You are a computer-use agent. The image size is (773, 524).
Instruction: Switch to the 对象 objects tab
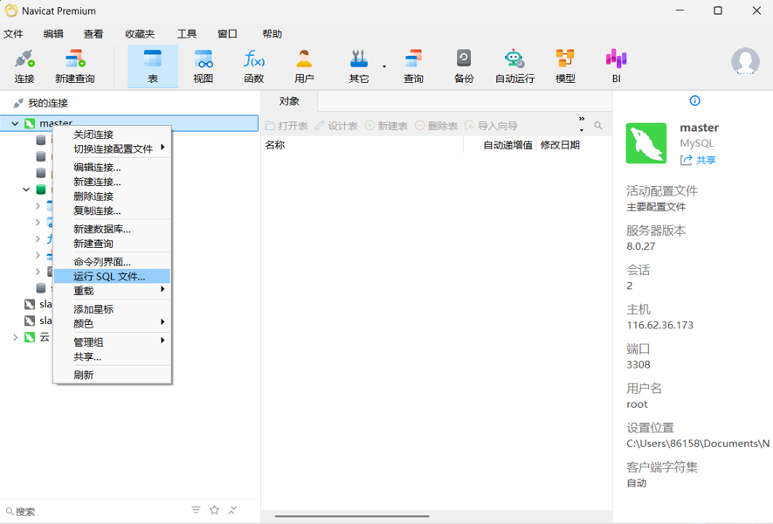pyautogui.click(x=289, y=101)
